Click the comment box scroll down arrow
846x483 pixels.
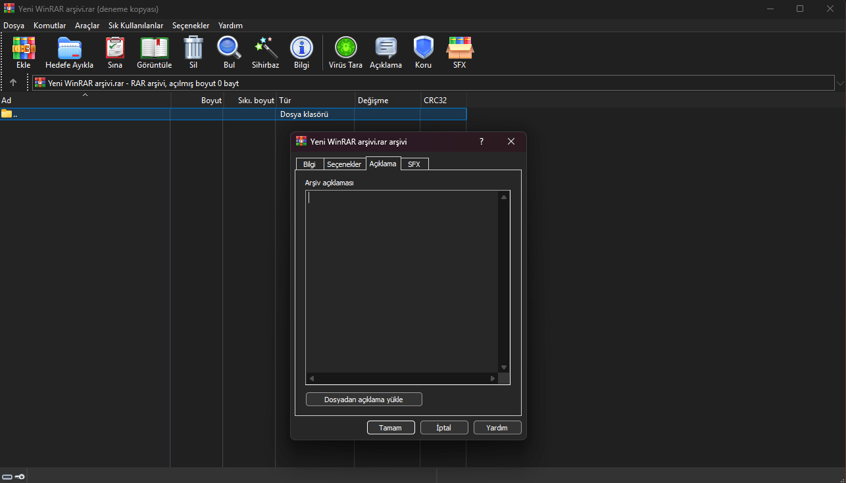point(504,367)
